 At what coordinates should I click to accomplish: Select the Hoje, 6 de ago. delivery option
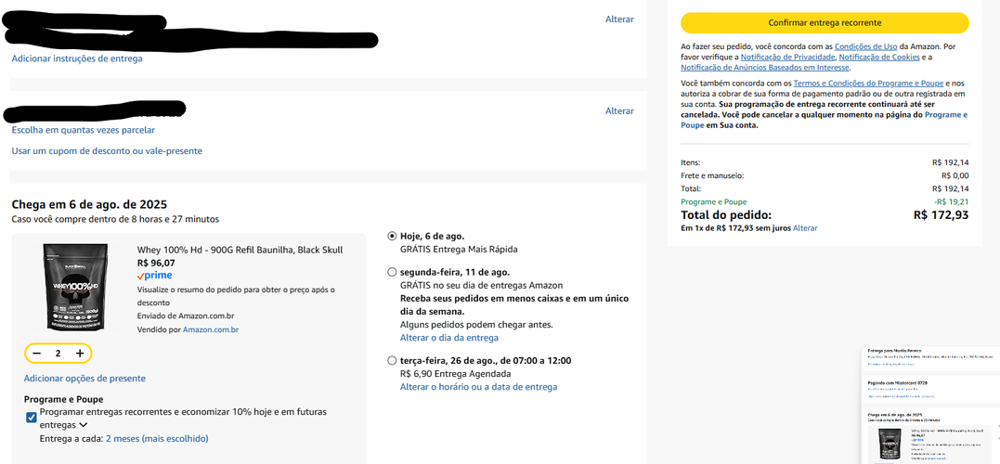392,236
